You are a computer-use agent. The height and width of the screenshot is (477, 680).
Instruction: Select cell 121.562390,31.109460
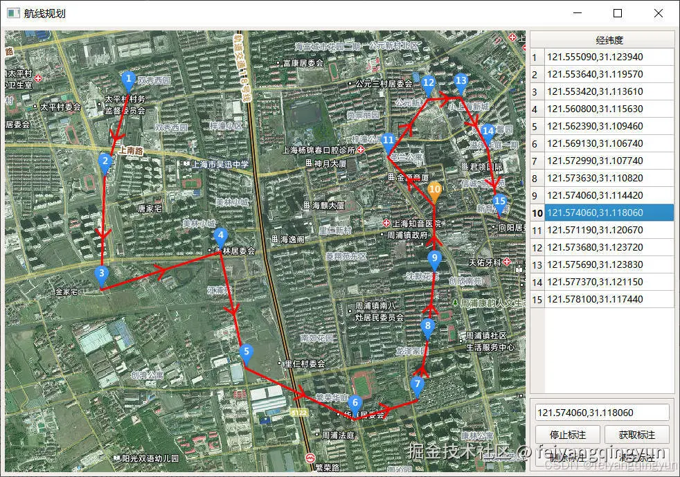609,126
